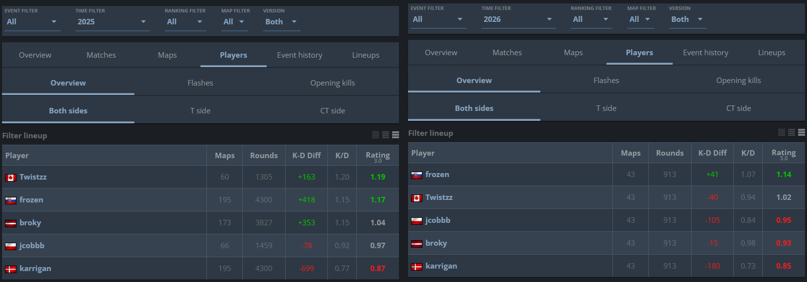Viewport: 807px width, 282px height.
Task: Select medium row density icon in 2025 panel
Action: tap(386, 135)
